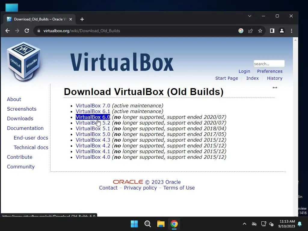Click the Oracle logo in footer

coord(128,182)
